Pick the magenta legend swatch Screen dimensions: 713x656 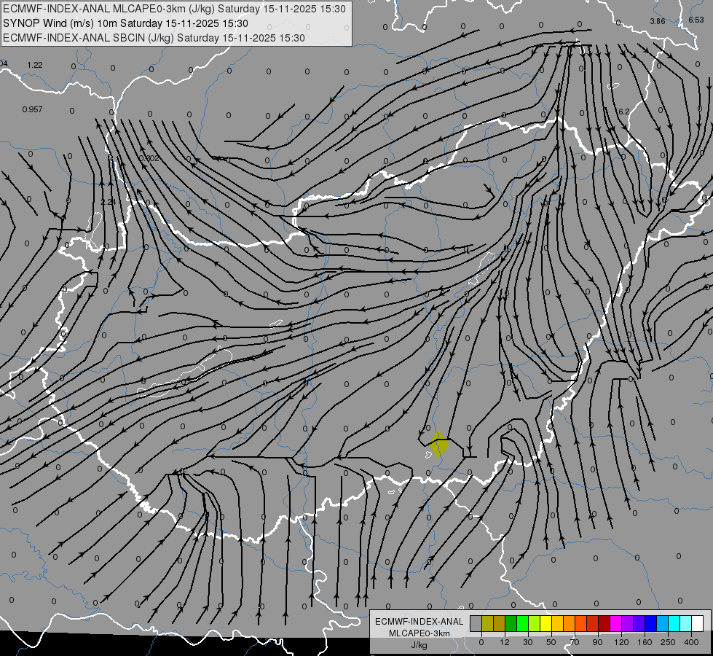615,623
